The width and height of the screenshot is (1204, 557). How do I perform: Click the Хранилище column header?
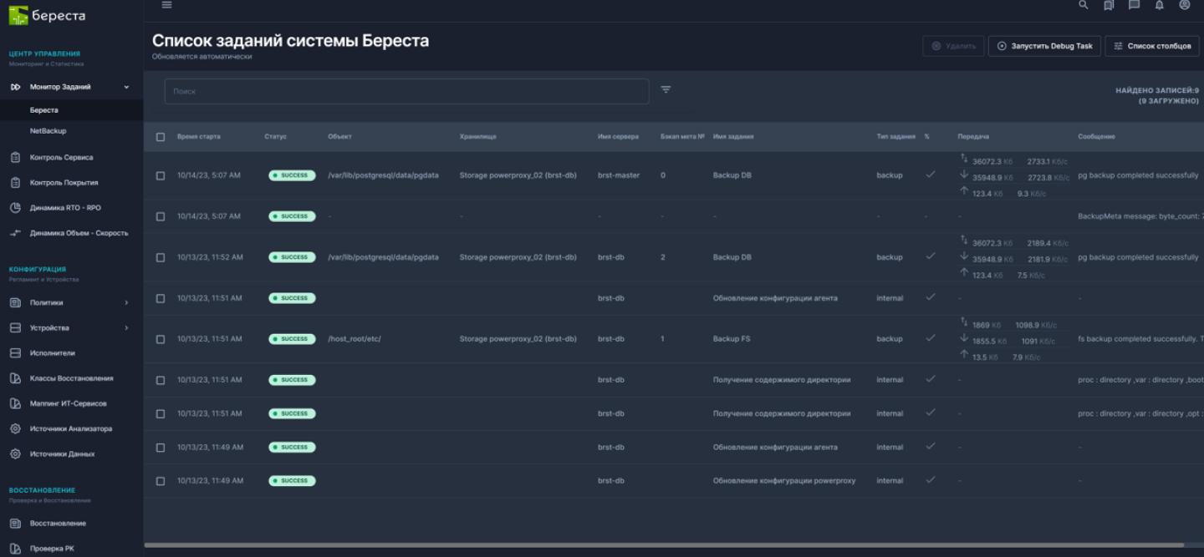[x=479, y=137]
